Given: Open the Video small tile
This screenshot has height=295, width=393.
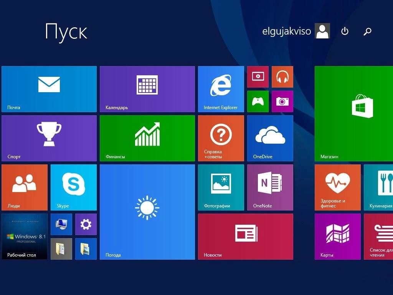Looking at the screenshot, I should 258,77.
